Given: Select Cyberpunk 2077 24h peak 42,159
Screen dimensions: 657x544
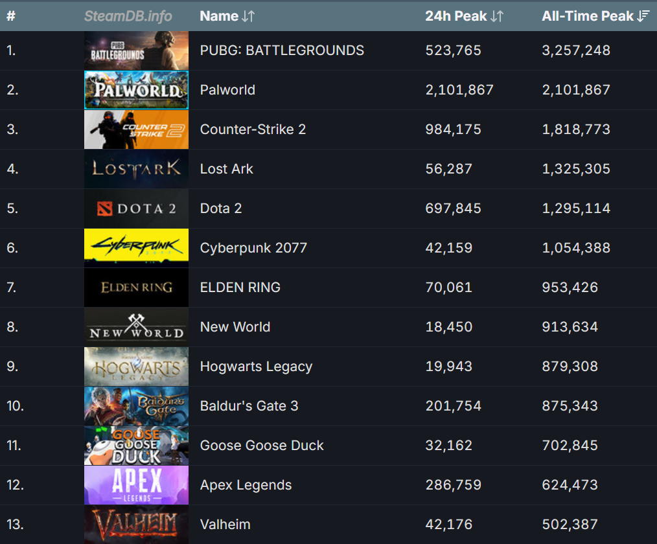Looking at the screenshot, I should pyautogui.click(x=448, y=248).
